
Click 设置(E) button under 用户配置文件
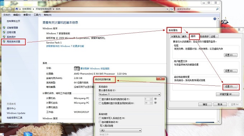point(231,71)
